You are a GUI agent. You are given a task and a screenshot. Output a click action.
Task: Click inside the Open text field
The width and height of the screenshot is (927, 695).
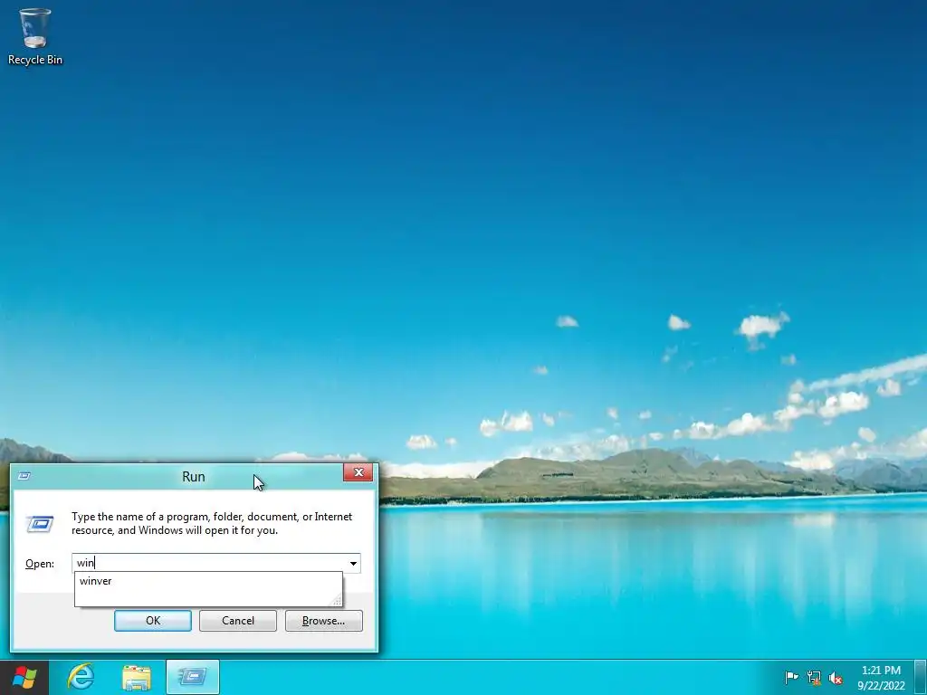click(x=209, y=563)
